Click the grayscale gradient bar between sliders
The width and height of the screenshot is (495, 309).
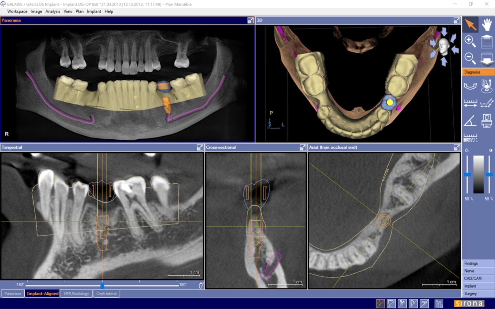click(478, 174)
